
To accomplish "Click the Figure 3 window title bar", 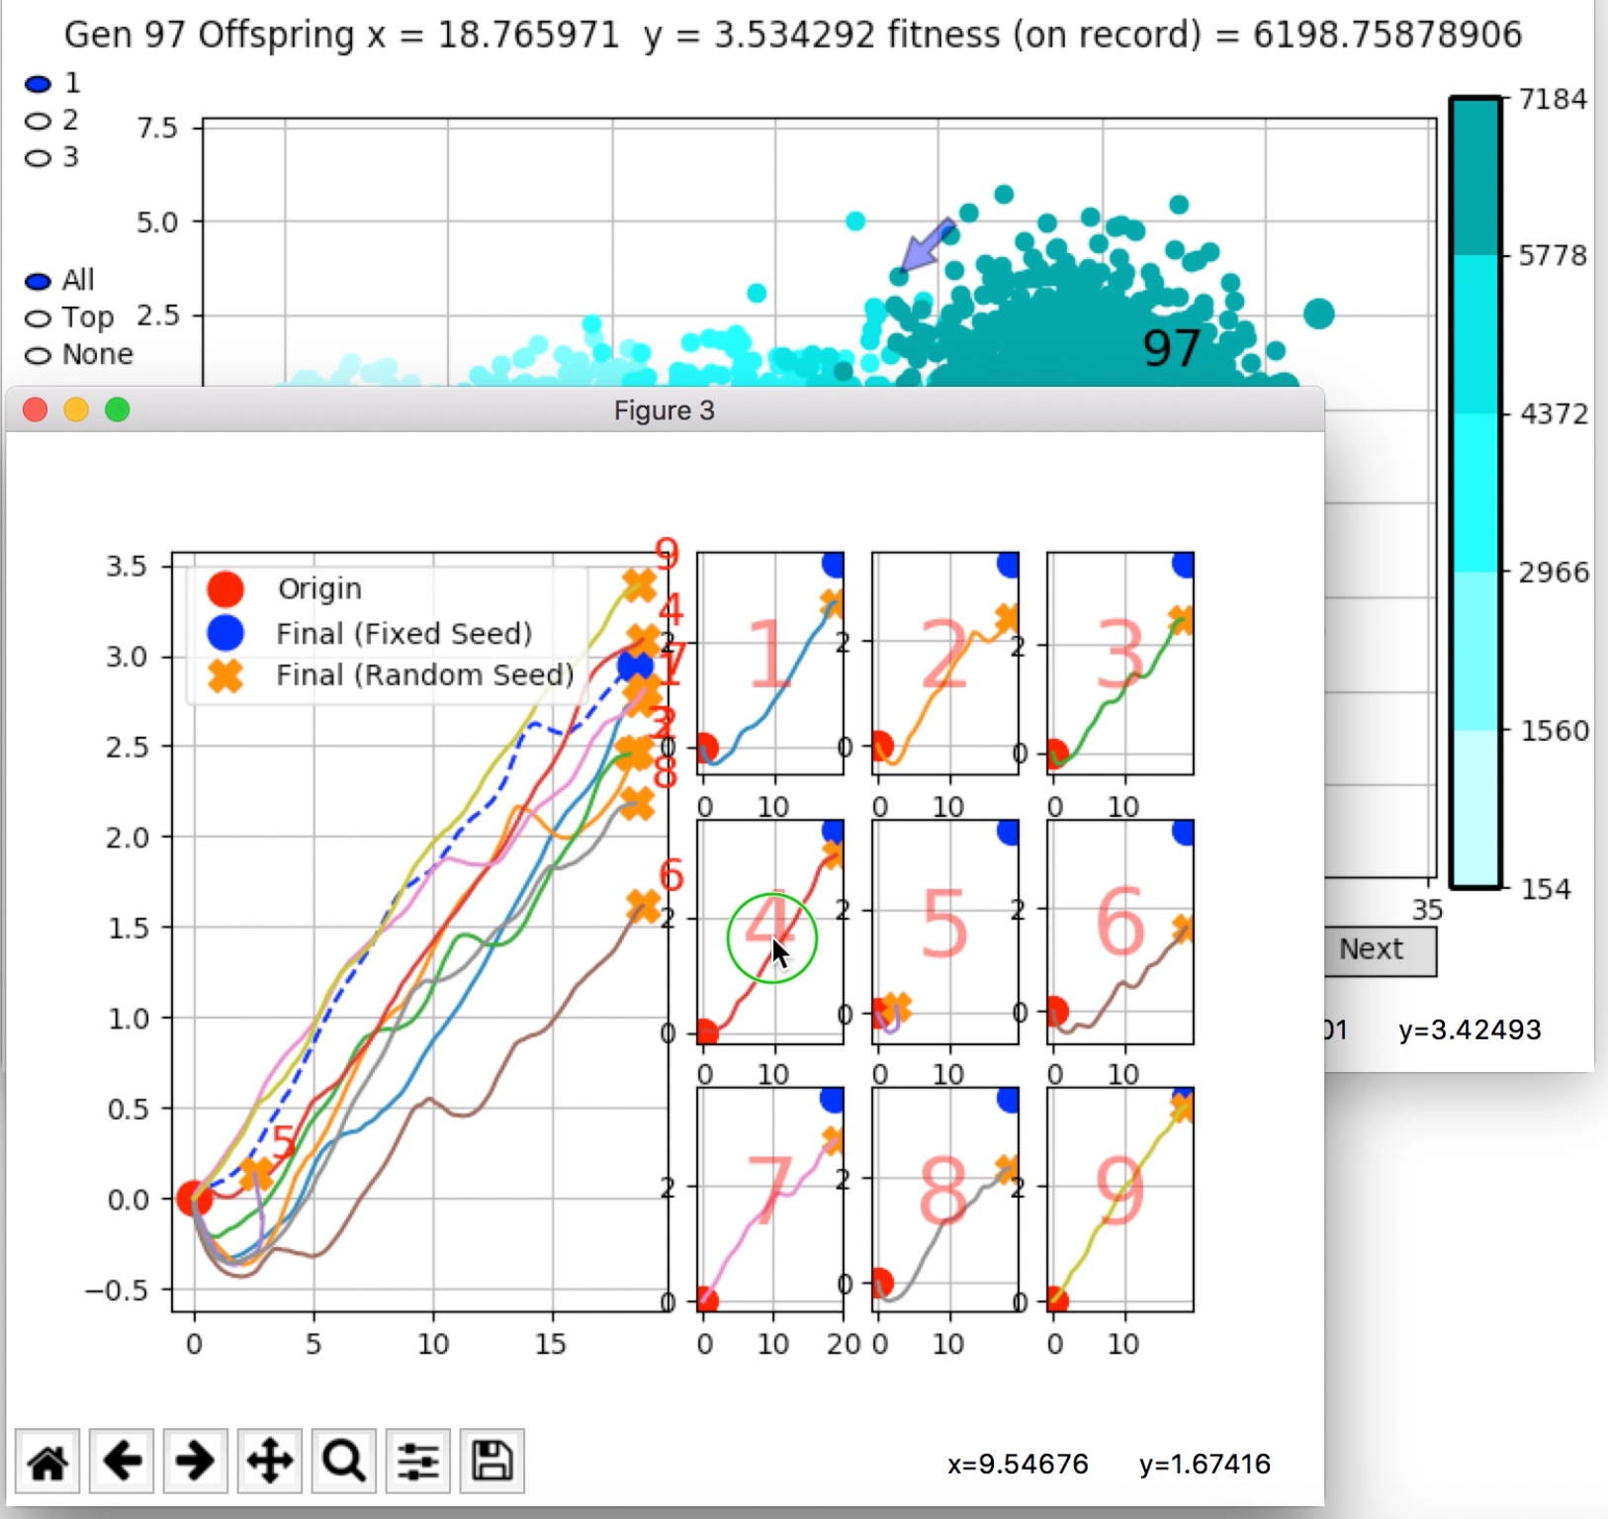I will point(664,410).
